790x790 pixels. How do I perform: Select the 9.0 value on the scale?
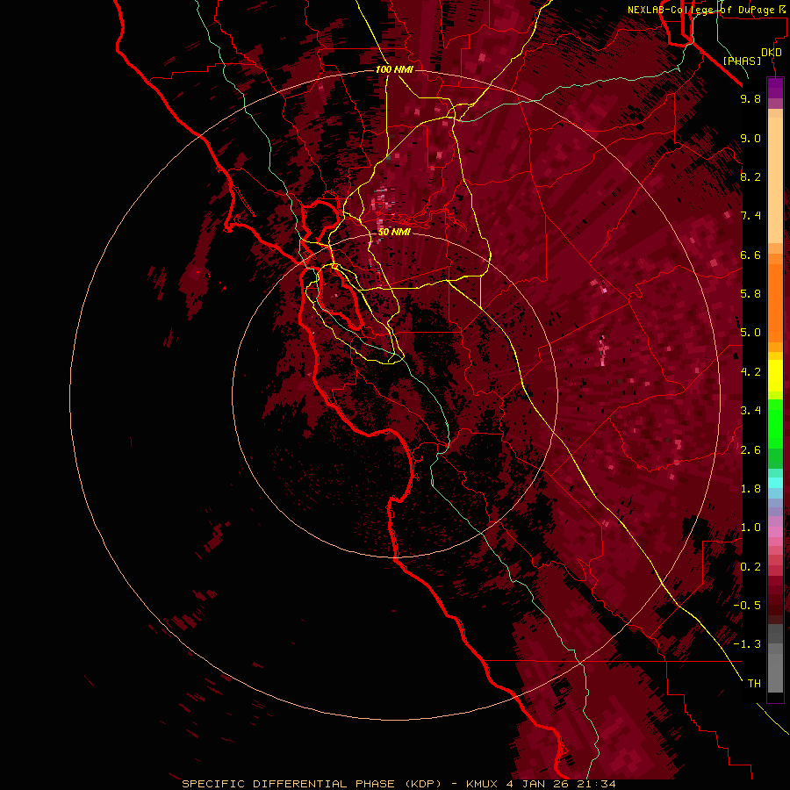click(750, 138)
